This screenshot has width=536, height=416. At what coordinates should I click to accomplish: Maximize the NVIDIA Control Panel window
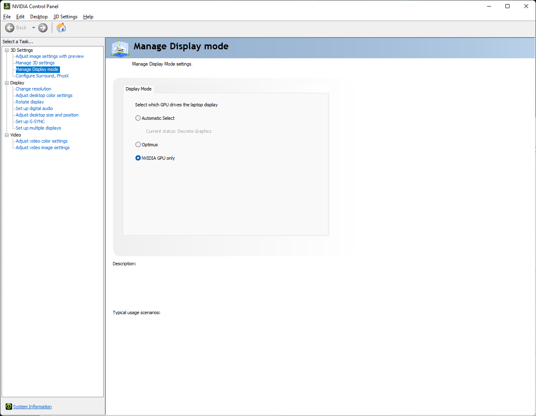[507, 6]
